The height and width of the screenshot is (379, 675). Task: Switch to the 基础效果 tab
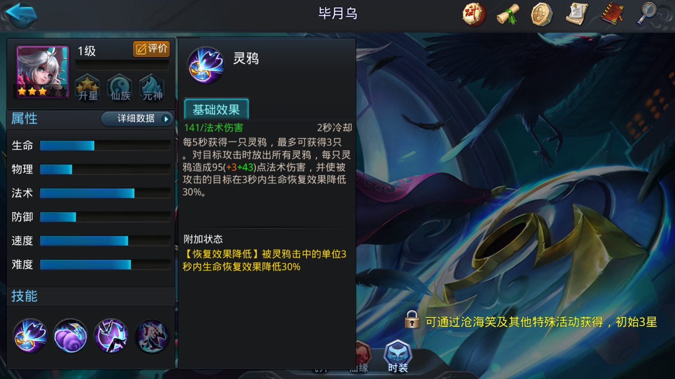coord(216,110)
